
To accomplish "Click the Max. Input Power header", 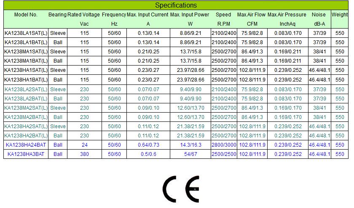I will pos(190,14).
